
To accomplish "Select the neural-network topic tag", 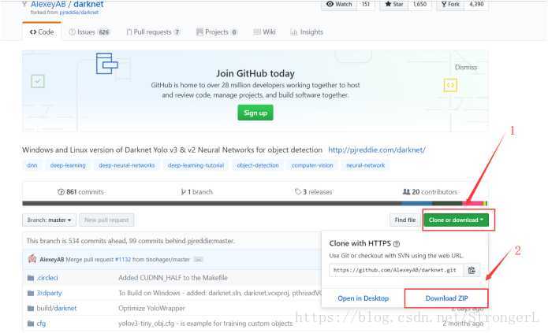I will (x=366, y=165).
